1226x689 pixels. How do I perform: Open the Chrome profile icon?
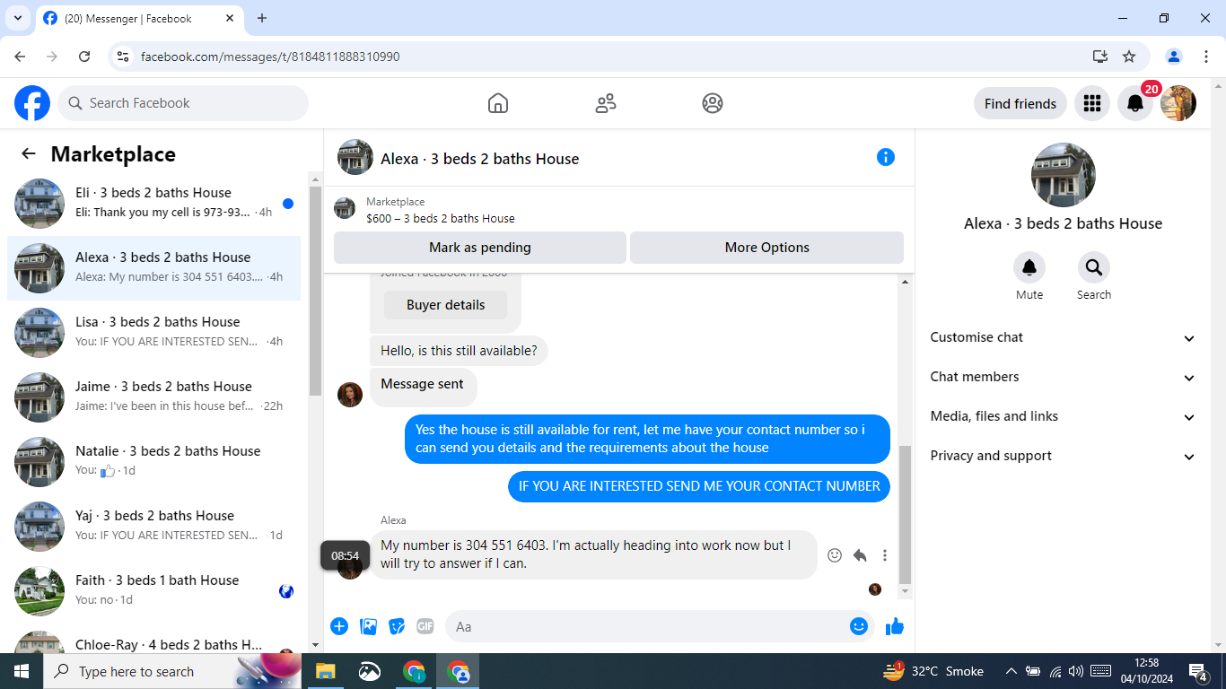1174,57
